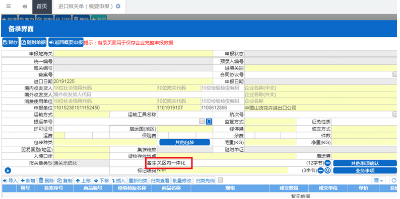Click 插入 insert toolbar item
Screen dimensions: 400x199
coord(118,181)
